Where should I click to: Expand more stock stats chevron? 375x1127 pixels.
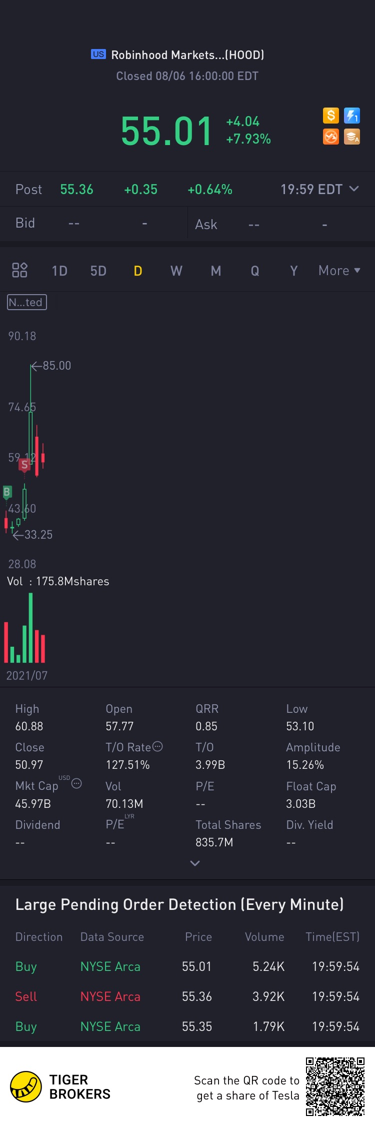195,863
